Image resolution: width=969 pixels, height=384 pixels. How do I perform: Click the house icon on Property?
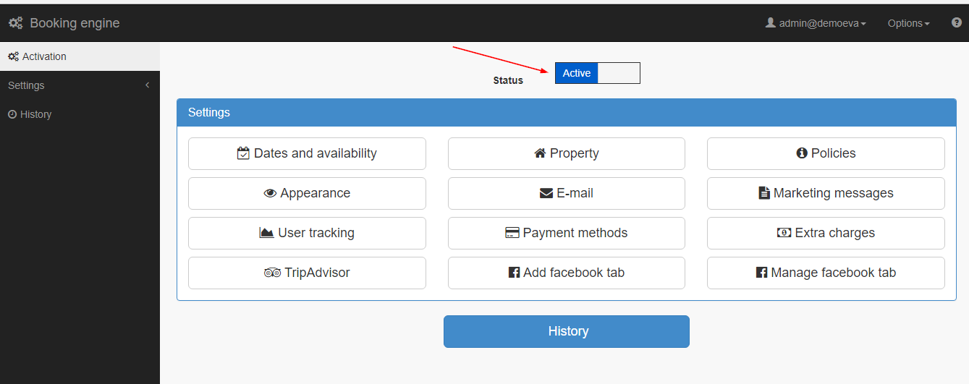point(540,153)
